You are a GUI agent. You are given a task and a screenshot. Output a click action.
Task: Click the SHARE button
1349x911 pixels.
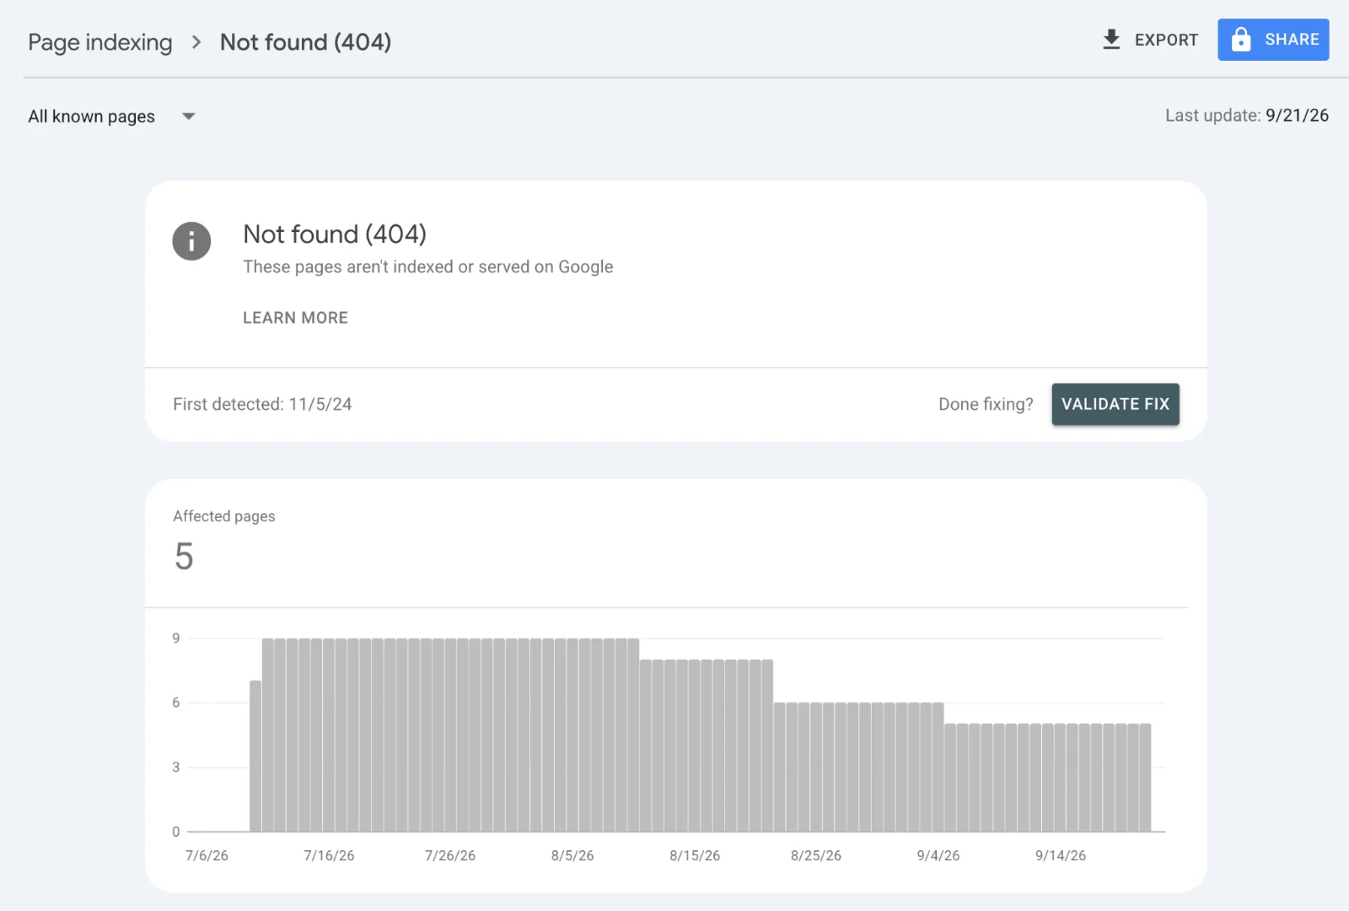pos(1273,40)
